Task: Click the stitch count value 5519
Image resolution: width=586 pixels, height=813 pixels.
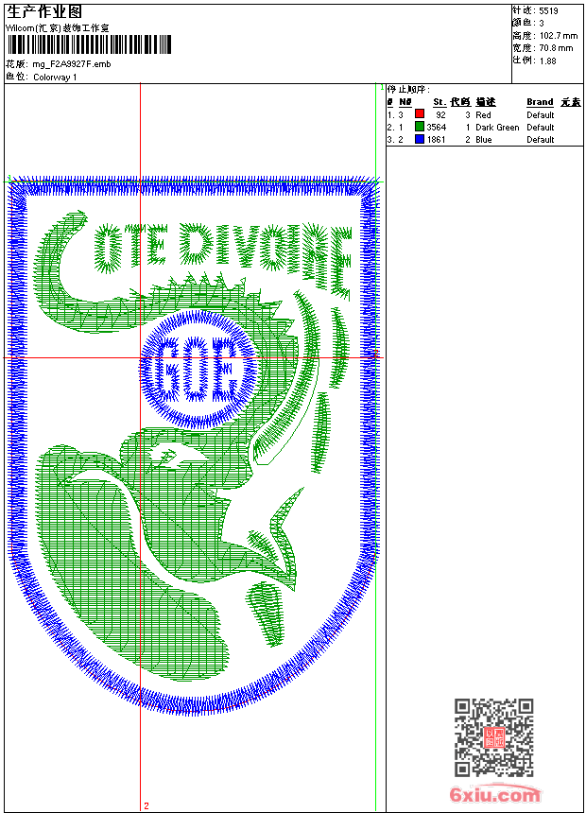Action: tap(548, 11)
